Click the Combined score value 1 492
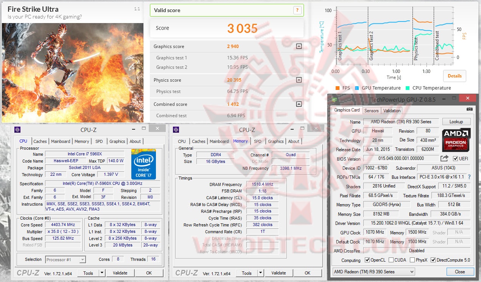The width and height of the screenshot is (481, 282). (233, 104)
